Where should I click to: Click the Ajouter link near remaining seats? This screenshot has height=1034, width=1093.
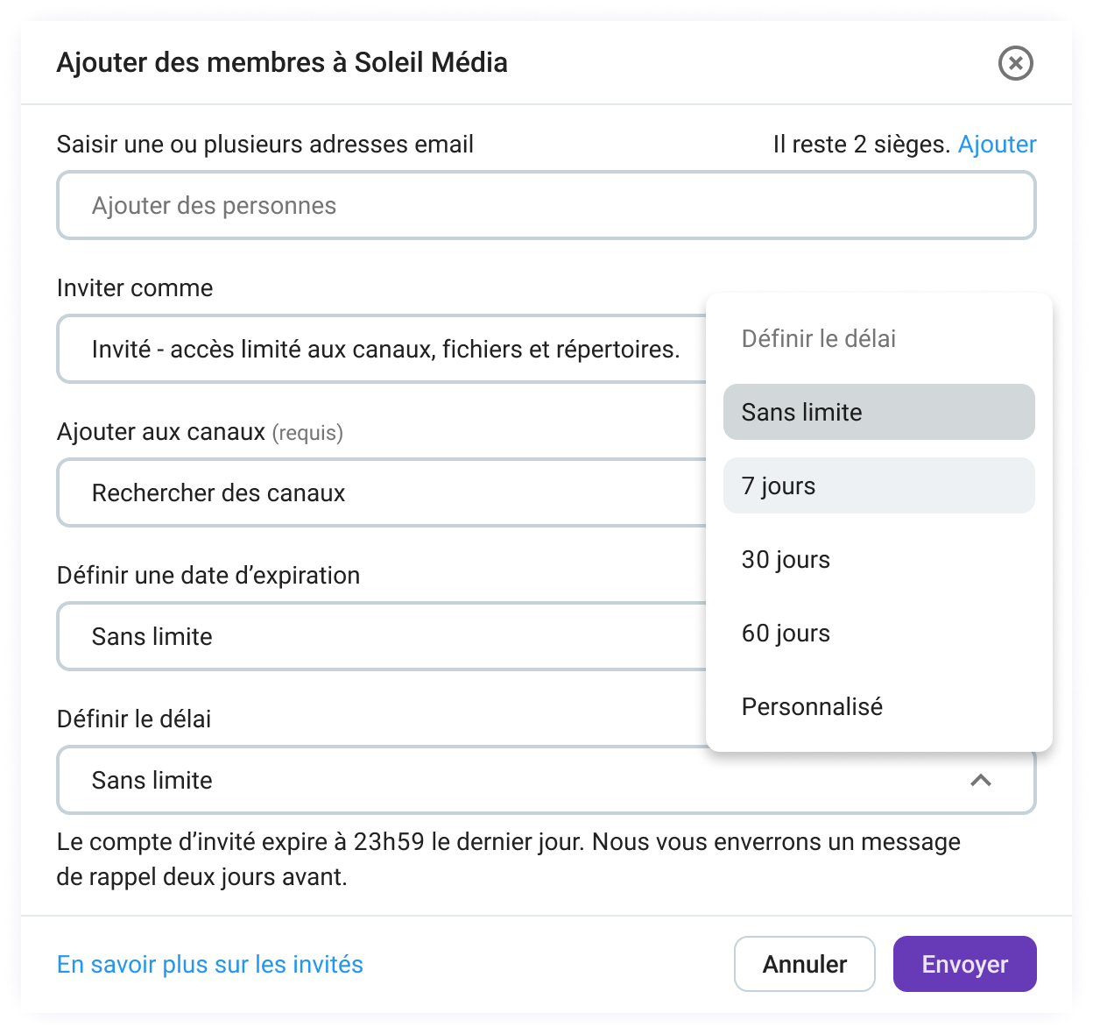[997, 144]
